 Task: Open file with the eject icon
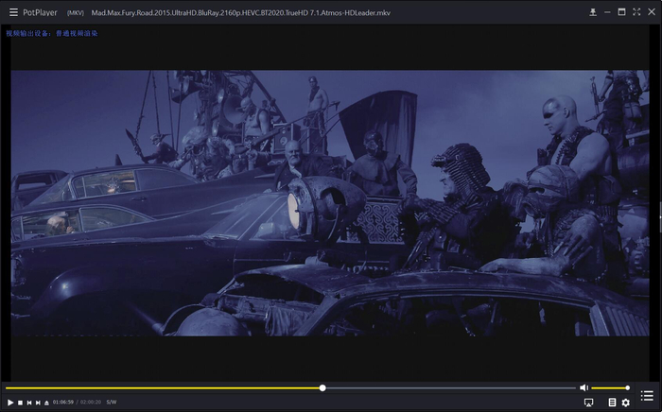(46, 403)
